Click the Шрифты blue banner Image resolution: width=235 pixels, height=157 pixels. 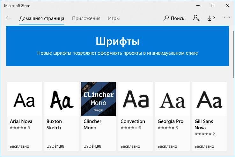click(x=117, y=46)
